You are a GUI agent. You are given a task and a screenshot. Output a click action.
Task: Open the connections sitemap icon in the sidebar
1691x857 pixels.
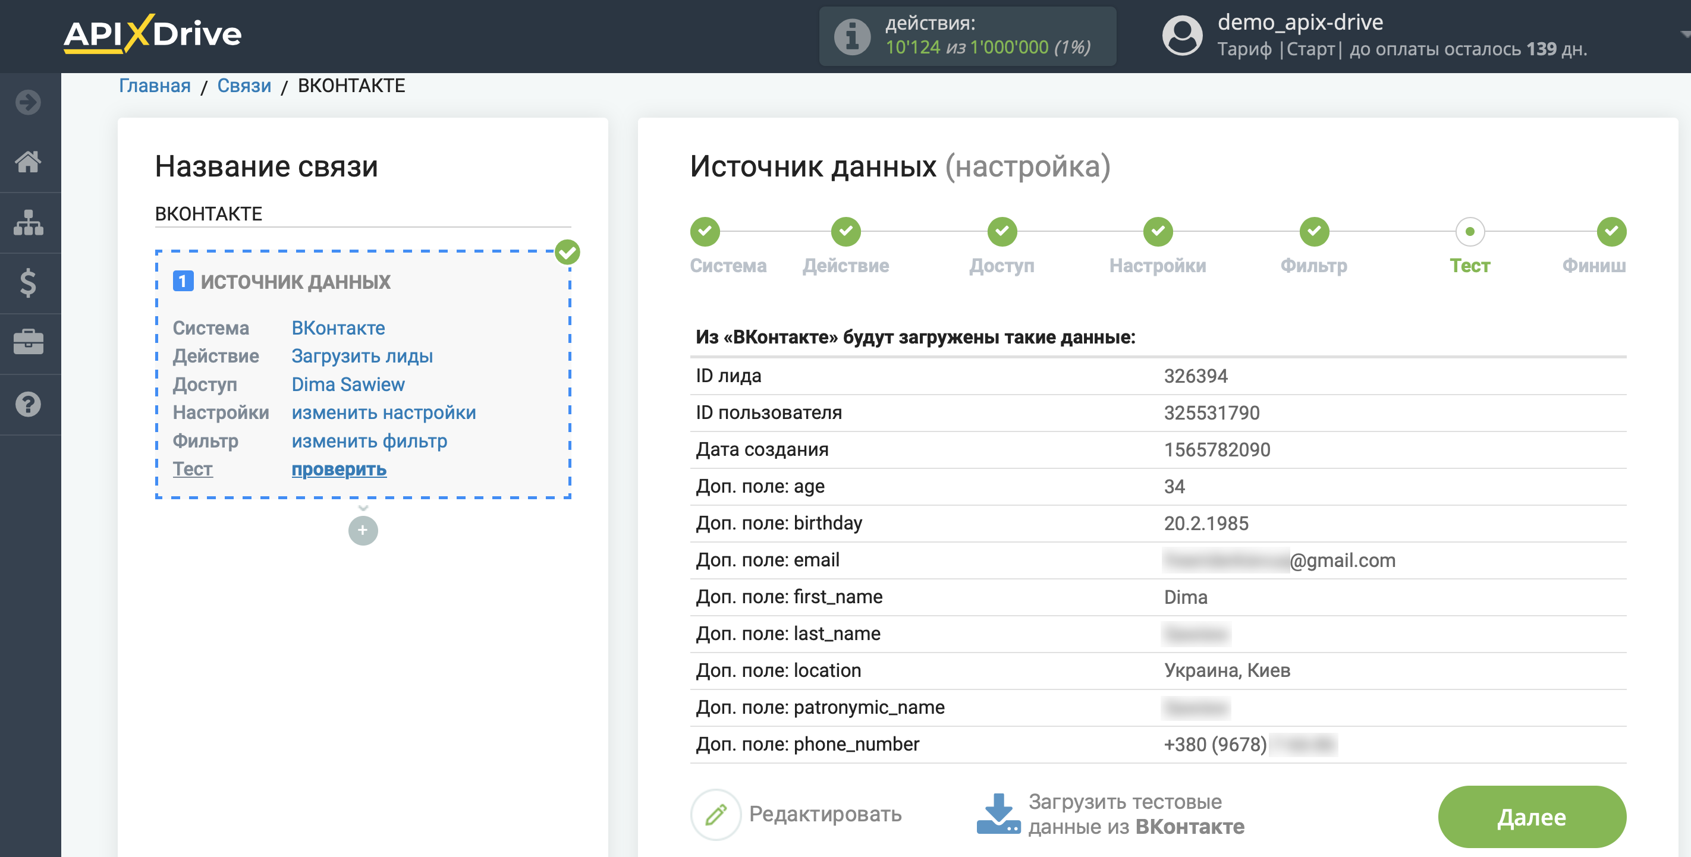pyautogui.click(x=28, y=222)
